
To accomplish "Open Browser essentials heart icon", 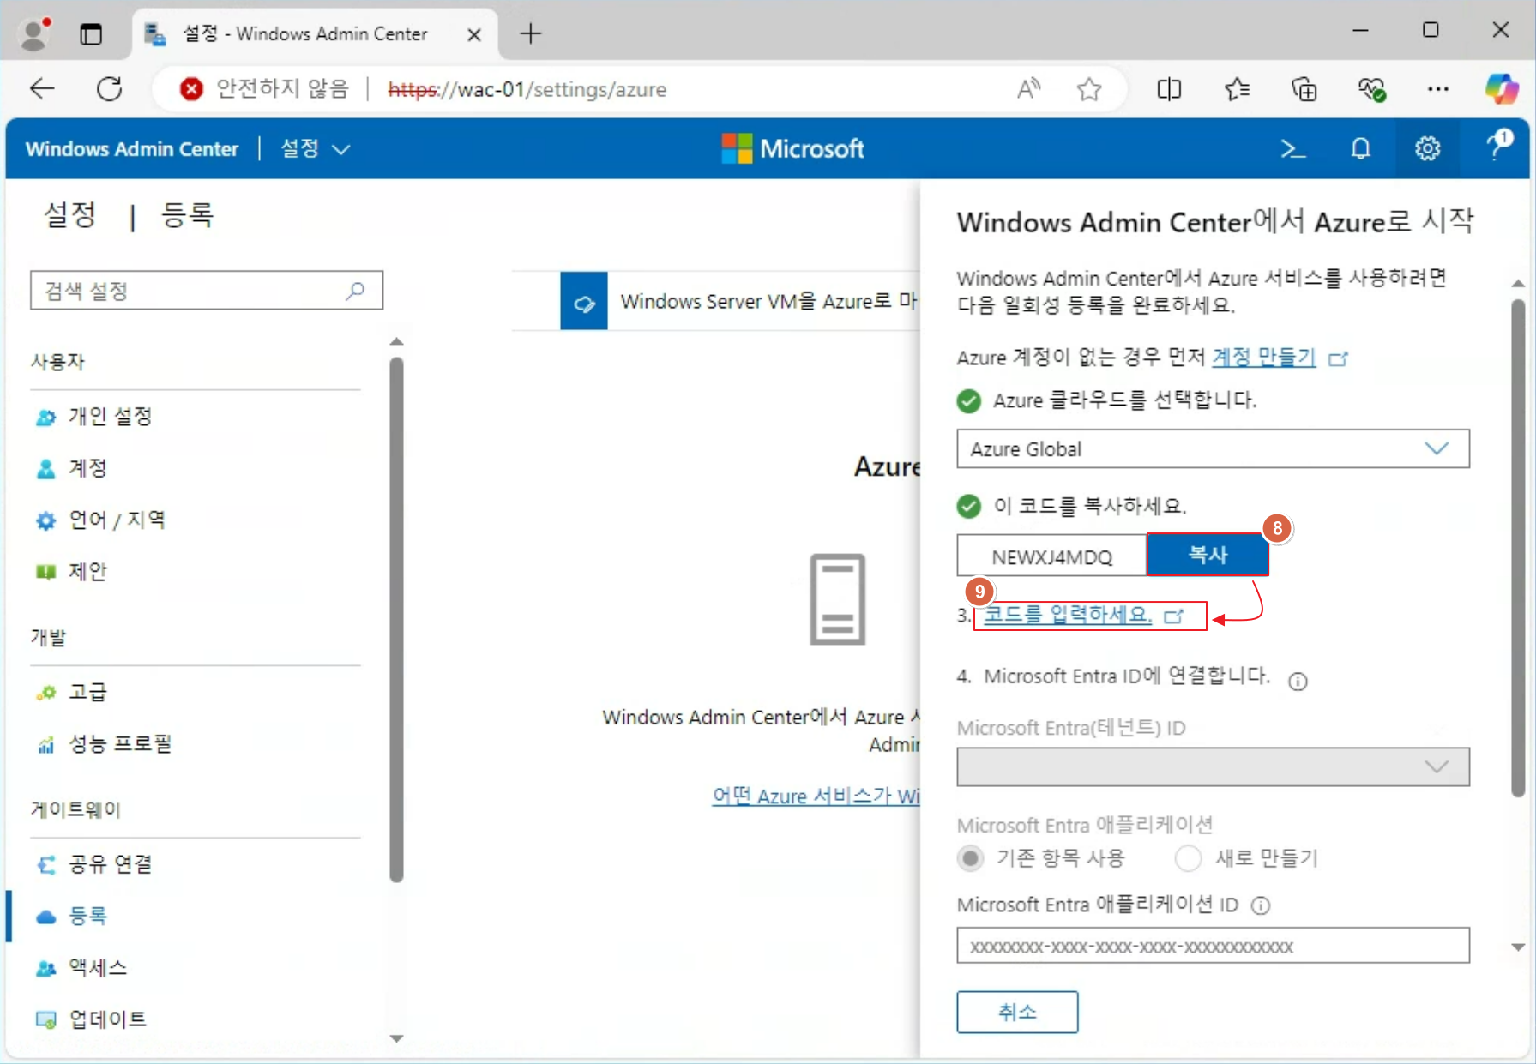I will pos(1371,89).
